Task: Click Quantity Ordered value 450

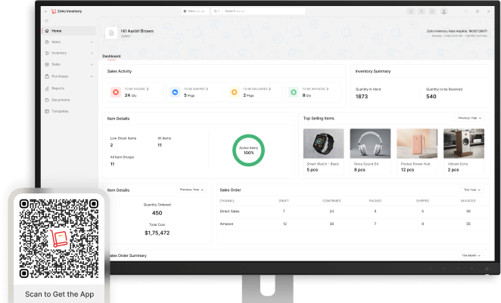Action: [x=157, y=213]
